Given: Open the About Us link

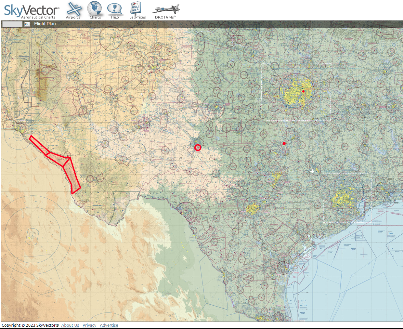Looking at the screenshot, I should tap(70, 325).
